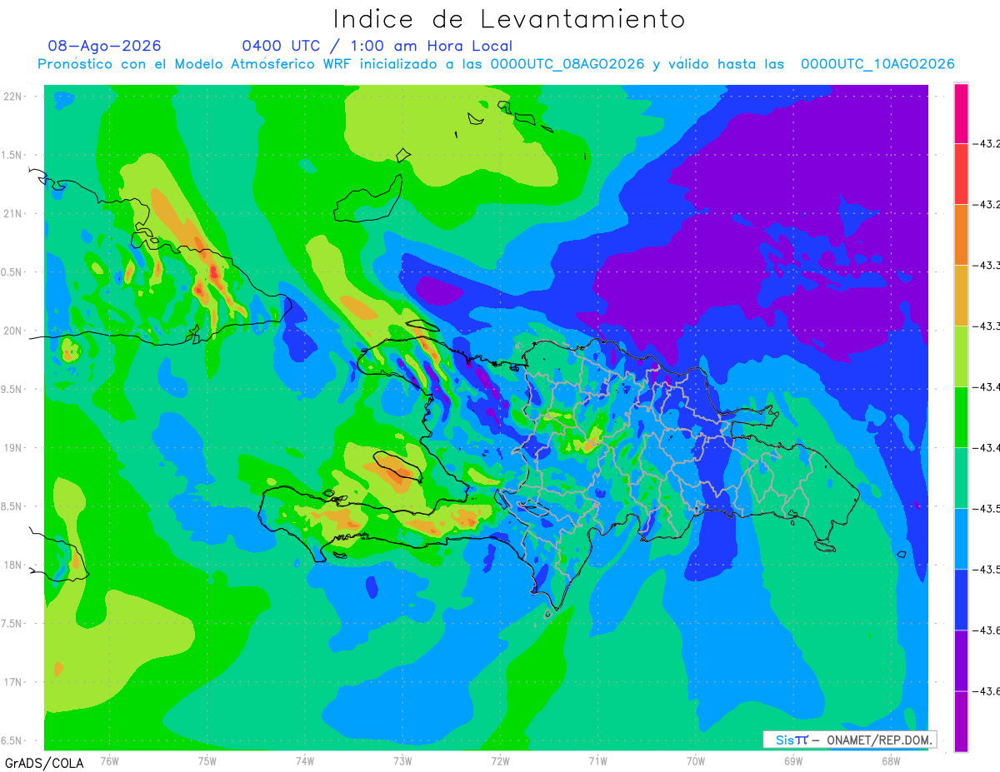Viewport: 1000px width, 772px height.
Task: Click the '6.5N' latitude label
Action: [x=12, y=741]
